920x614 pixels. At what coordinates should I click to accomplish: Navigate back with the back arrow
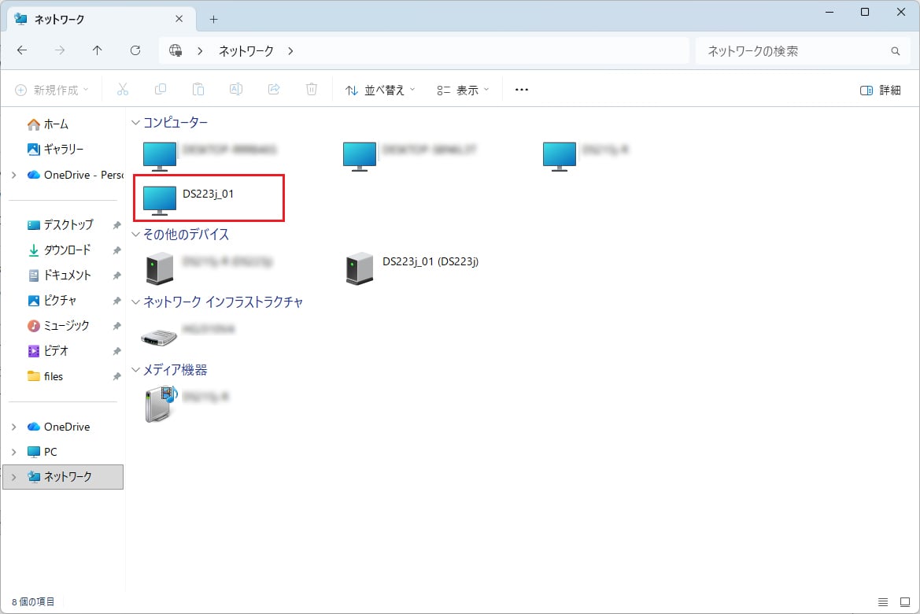tap(22, 50)
